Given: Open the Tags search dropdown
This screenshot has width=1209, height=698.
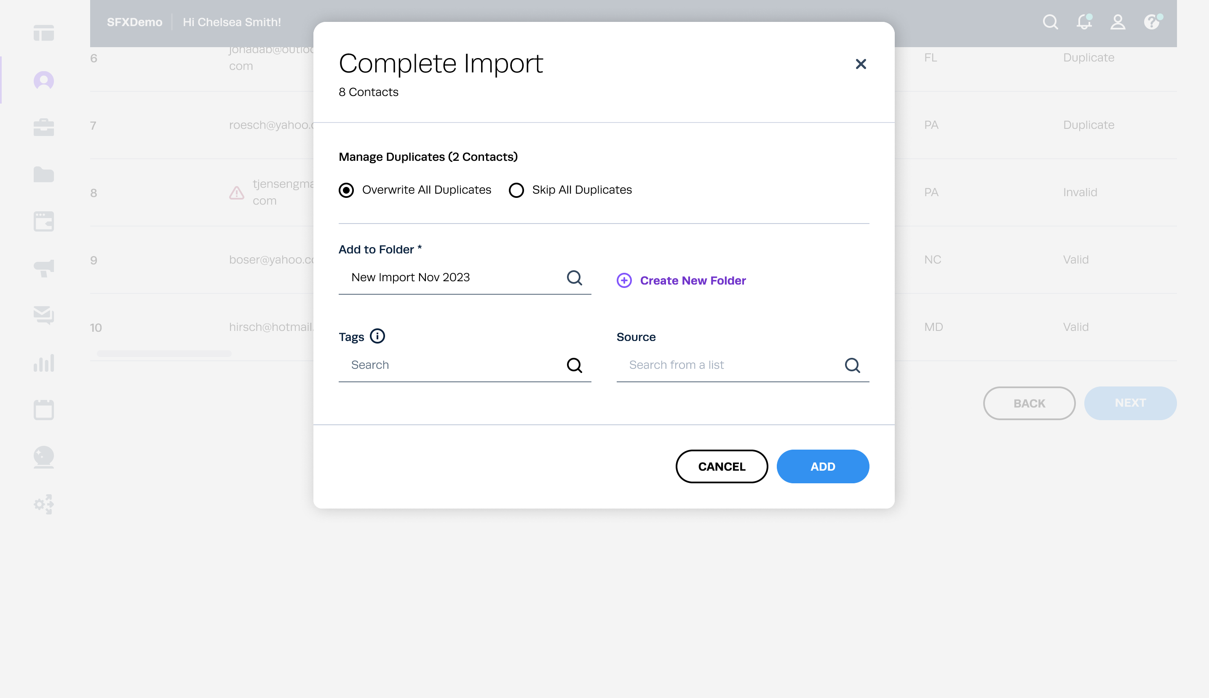Looking at the screenshot, I should [x=574, y=365].
